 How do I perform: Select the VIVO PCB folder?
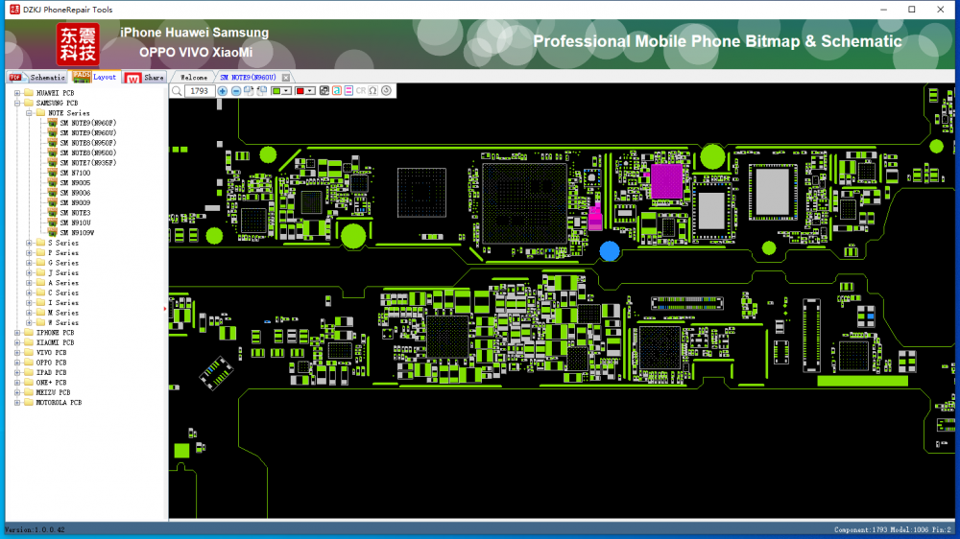click(x=51, y=352)
